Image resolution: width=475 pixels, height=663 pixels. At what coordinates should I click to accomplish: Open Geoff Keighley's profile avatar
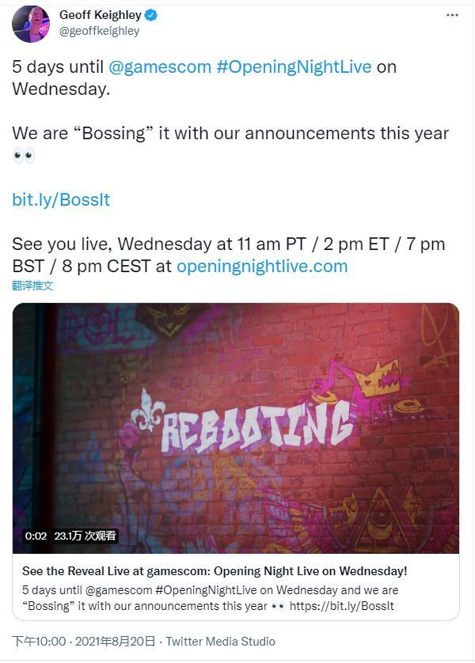point(30,24)
